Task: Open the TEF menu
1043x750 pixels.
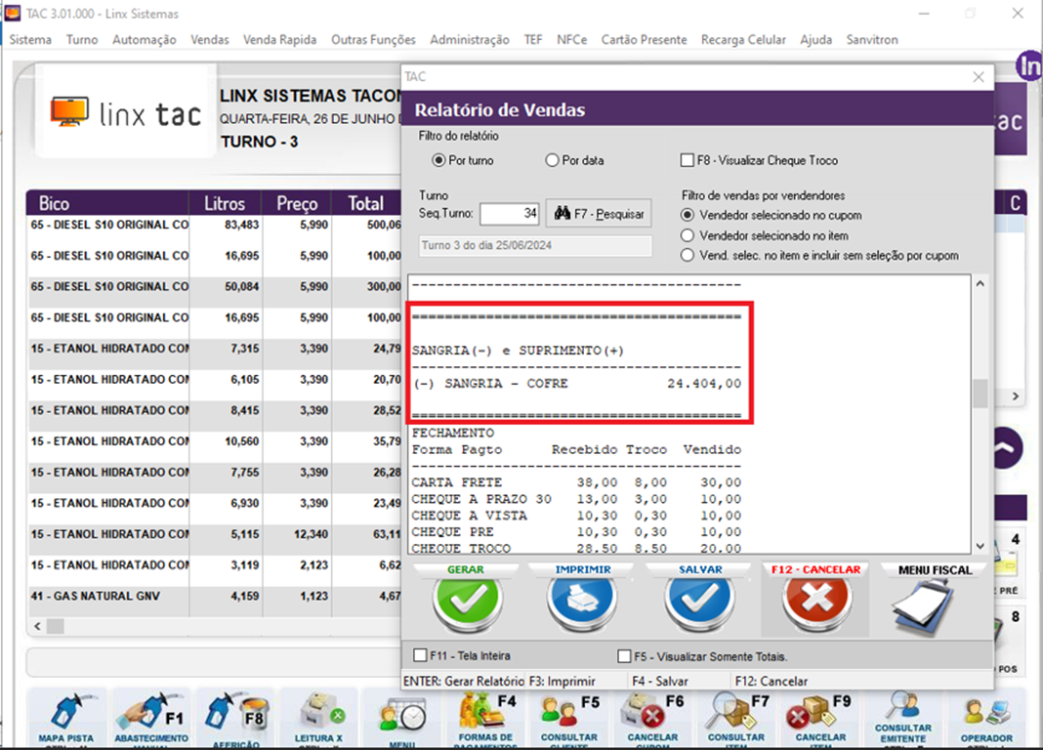Action: pyautogui.click(x=533, y=40)
